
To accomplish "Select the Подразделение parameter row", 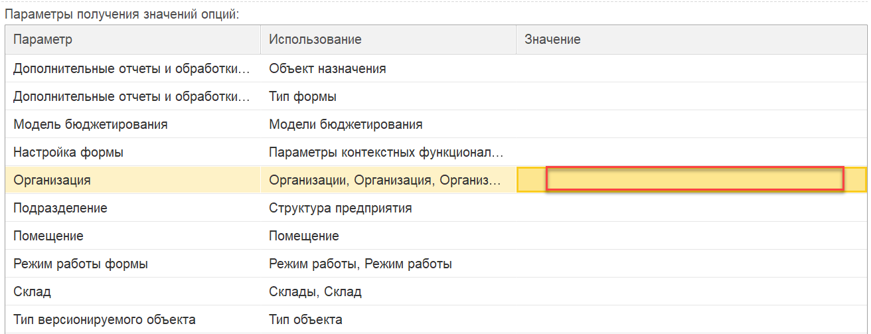I will click(x=435, y=208).
